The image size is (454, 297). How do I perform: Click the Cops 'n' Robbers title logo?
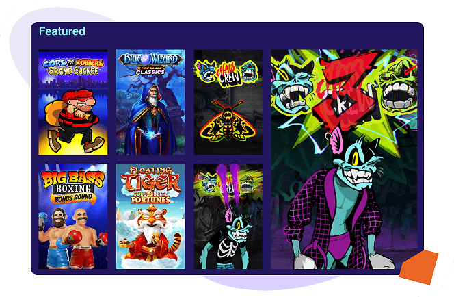click(73, 66)
